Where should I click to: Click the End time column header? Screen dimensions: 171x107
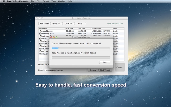click(84, 28)
